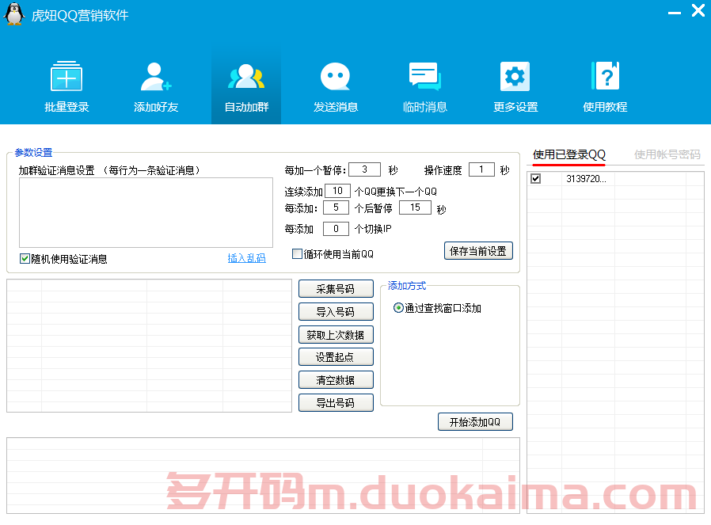Click the 保存当前设置 button
Viewport: 711px width, 525px height.
(x=478, y=251)
